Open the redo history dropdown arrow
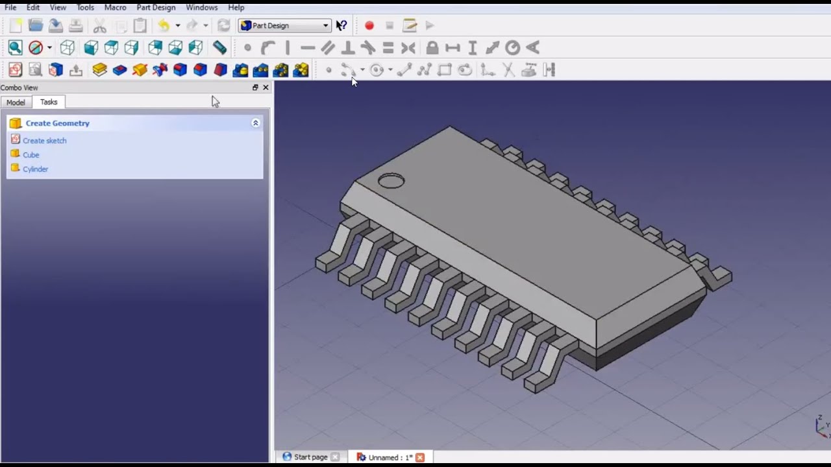The height and width of the screenshot is (467, 831). point(206,25)
